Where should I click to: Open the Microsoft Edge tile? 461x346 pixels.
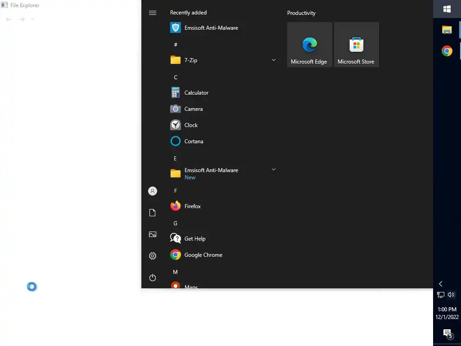coord(310,45)
